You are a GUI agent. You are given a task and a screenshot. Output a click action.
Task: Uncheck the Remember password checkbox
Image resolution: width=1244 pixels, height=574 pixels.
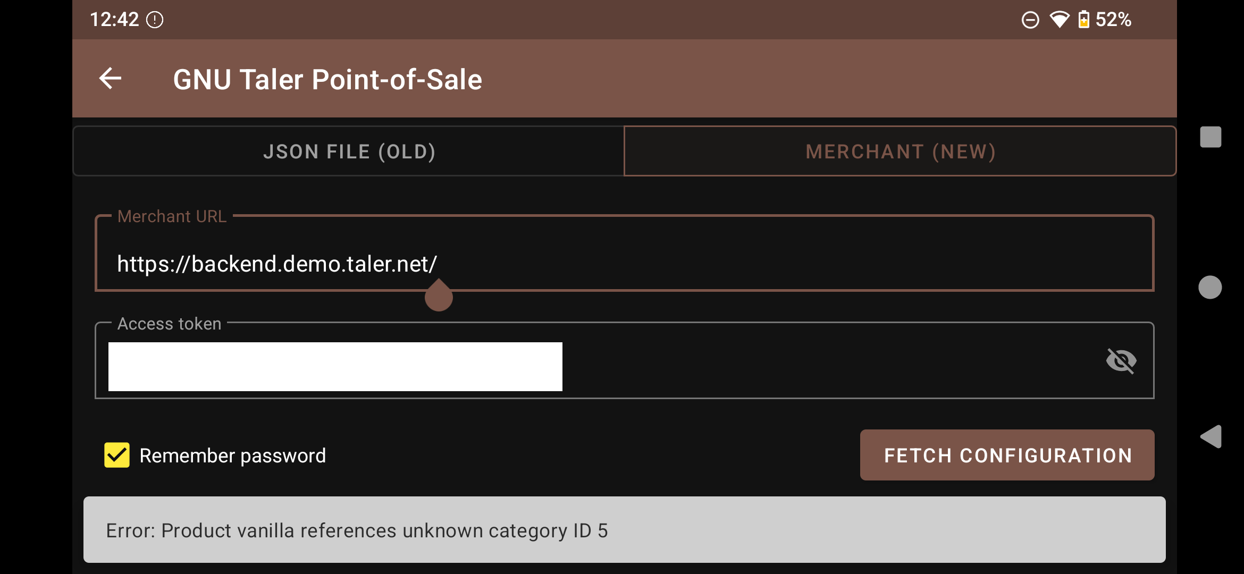click(117, 455)
